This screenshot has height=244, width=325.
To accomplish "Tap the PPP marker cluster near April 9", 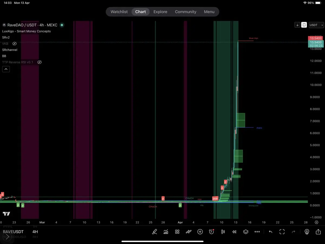I will [x=215, y=199].
